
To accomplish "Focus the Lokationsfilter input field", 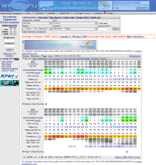I will click(x=103, y=29).
